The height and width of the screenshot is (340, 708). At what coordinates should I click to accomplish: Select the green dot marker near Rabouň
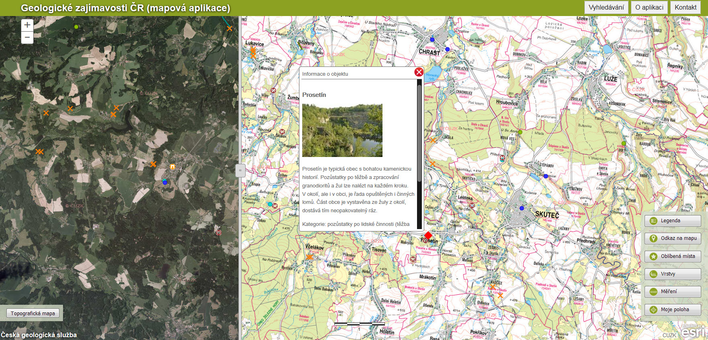[x=624, y=143]
